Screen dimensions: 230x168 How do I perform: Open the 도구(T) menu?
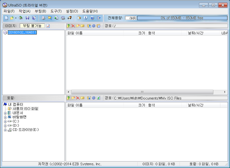[x=56, y=11]
